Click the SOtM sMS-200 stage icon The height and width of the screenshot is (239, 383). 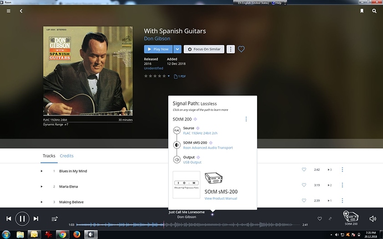click(177, 145)
